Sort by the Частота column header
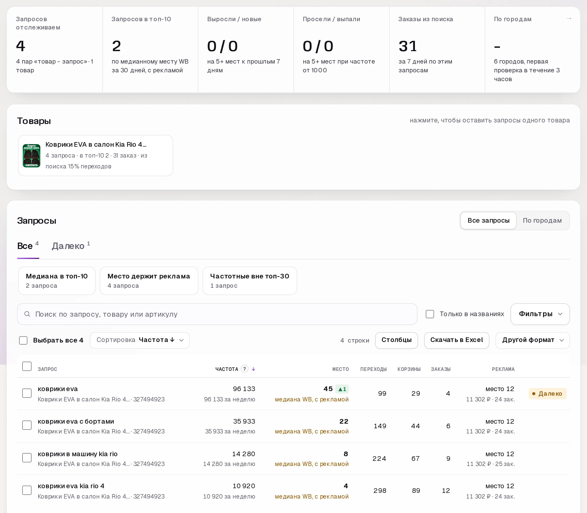 point(227,369)
